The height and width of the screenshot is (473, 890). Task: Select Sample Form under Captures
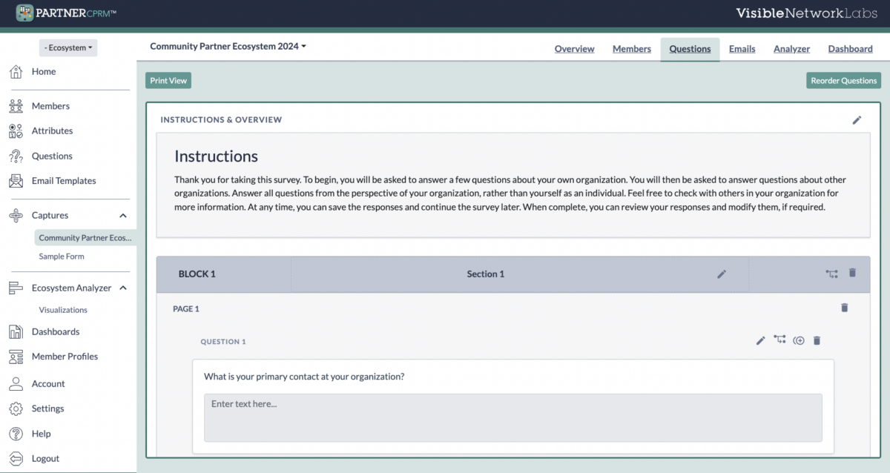tap(62, 257)
